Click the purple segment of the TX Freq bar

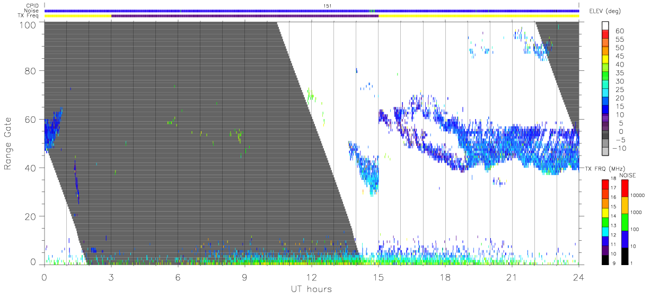tap(245, 16)
